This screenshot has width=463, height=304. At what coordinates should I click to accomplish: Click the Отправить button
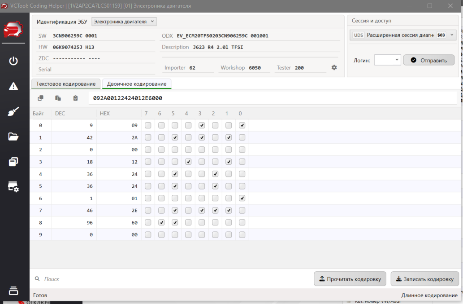[428, 60]
